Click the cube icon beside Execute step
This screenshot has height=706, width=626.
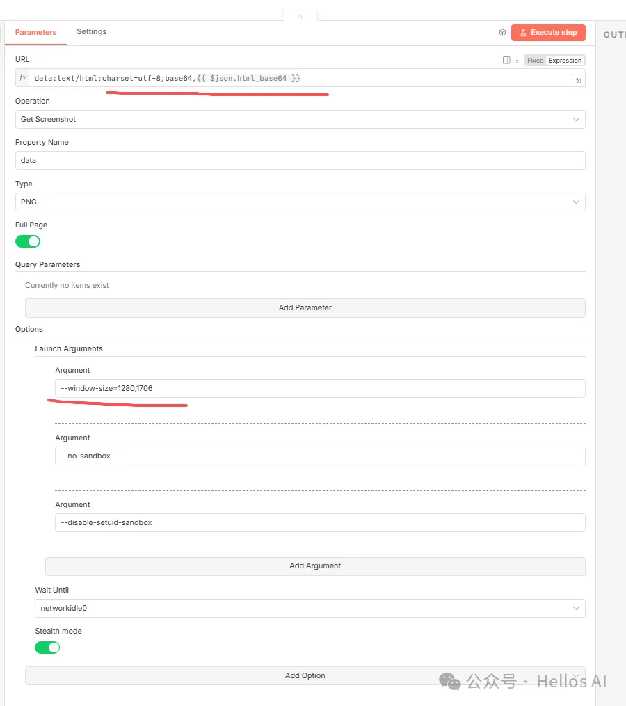pos(502,33)
